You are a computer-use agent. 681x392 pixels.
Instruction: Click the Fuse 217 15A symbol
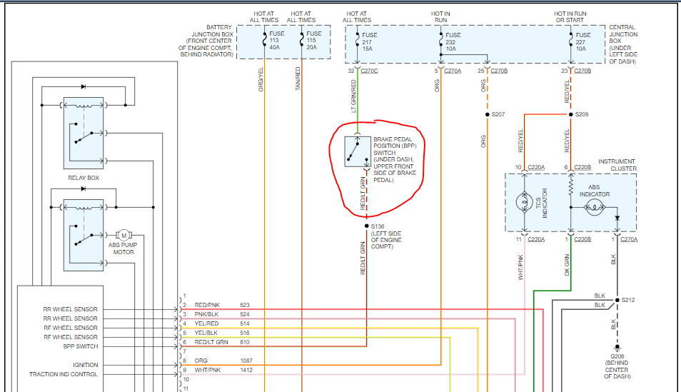pyautogui.click(x=357, y=39)
